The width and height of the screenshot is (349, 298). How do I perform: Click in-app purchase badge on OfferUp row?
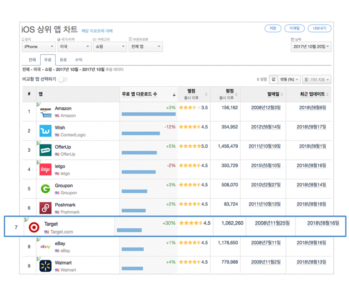[38, 143]
